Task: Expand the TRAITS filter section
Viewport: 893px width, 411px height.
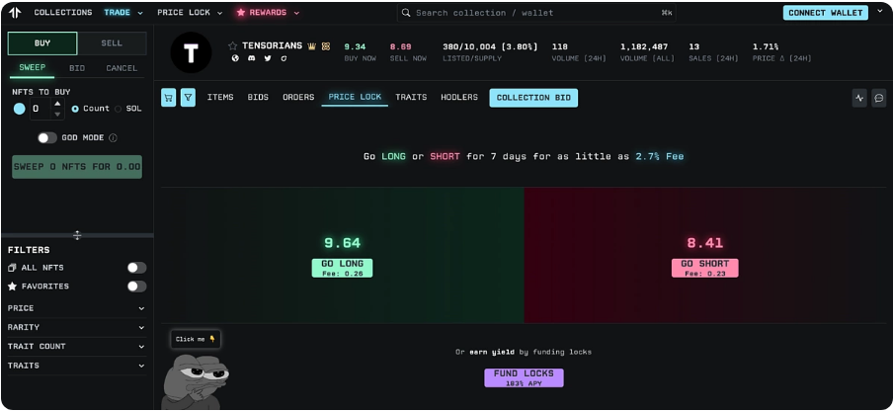Action: [x=77, y=366]
